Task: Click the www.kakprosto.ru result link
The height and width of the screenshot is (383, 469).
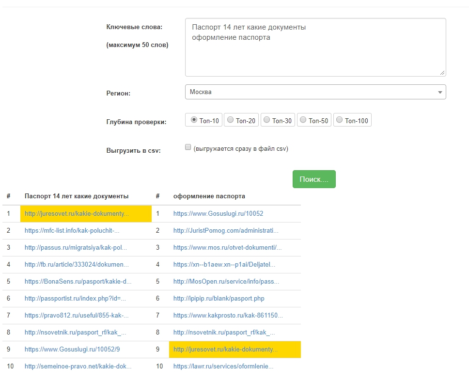Action: 228,315
